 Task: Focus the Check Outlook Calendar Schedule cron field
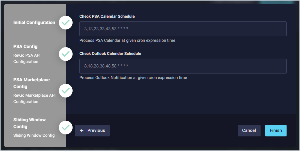click(183, 66)
